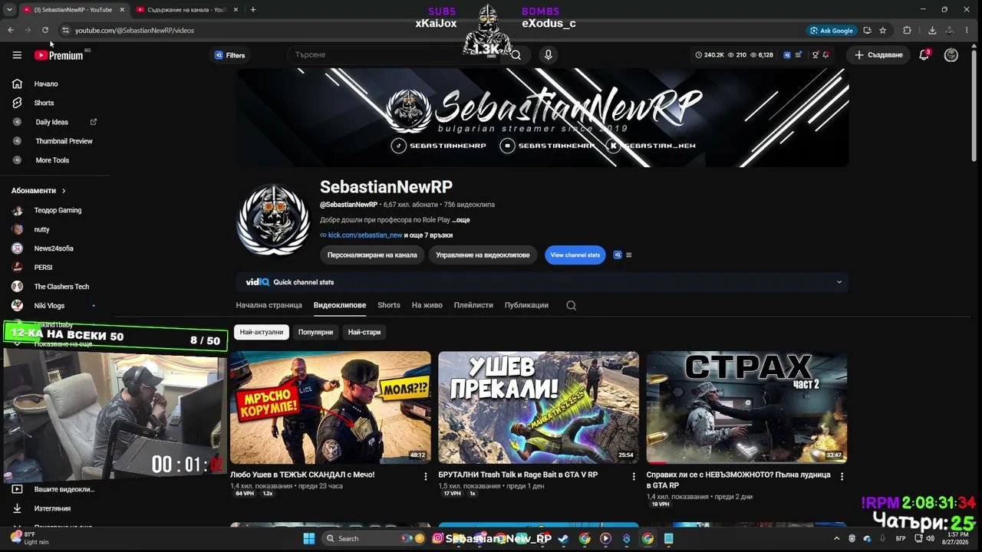982x552 pixels.
Task: Open the vidIQ IQ icon in the stats bar
Action: (x=787, y=55)
